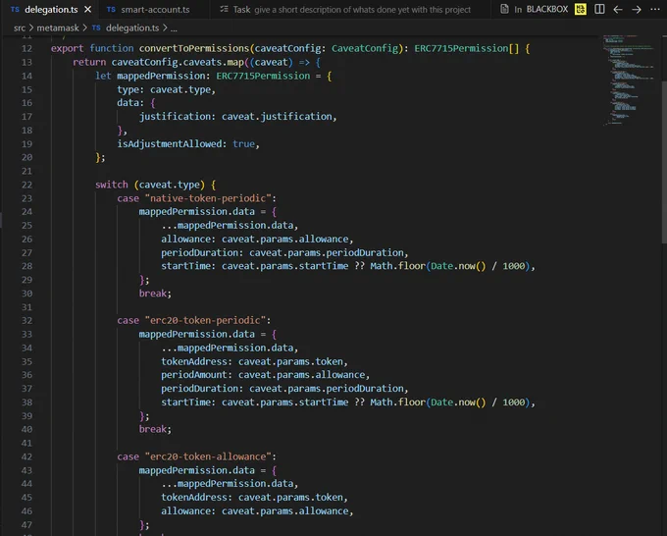Open the smart-account.ts tab

[x=155, y=10]
